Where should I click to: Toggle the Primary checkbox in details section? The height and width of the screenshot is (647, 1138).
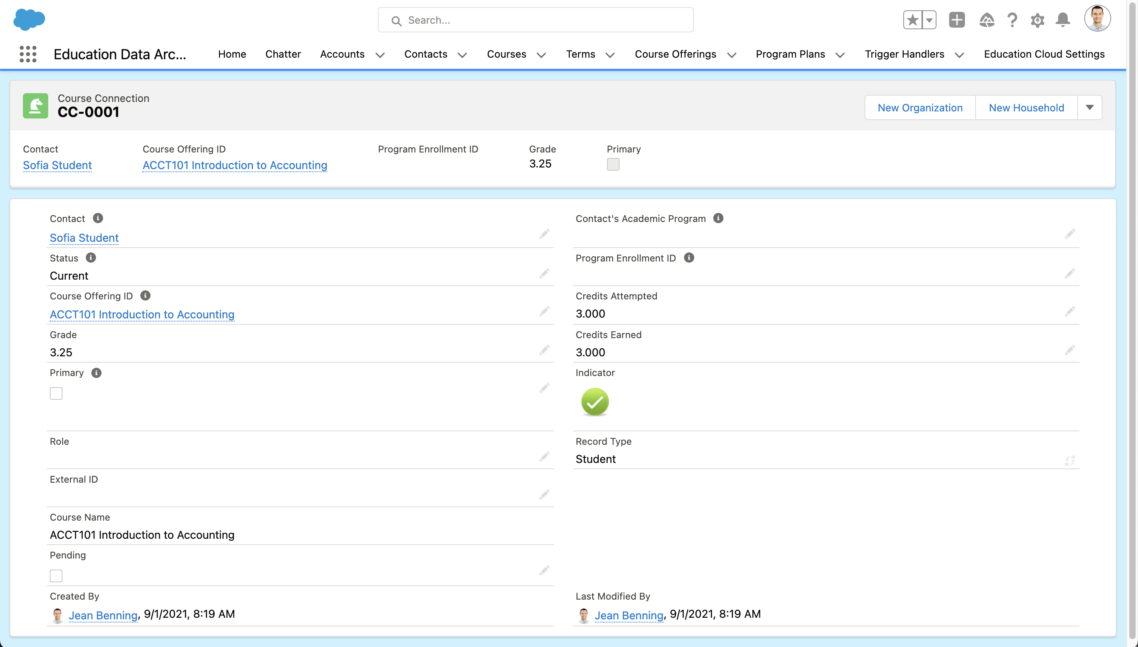56,393
